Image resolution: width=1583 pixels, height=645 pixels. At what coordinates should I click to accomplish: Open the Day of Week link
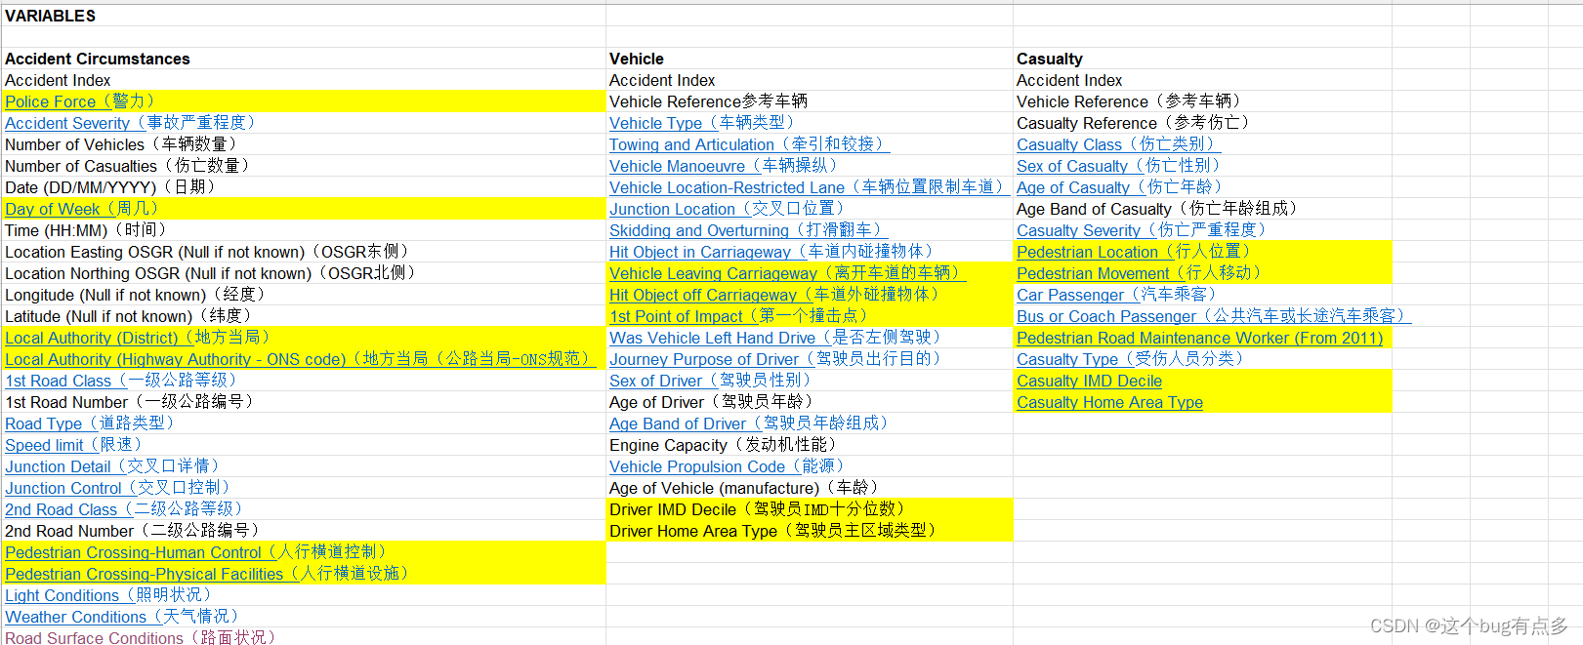click(x=82, y=209)
